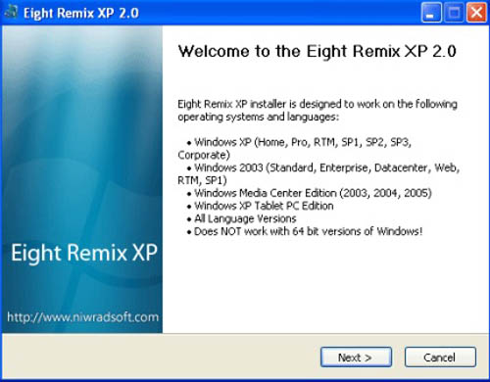The height and width of the screenshot is (382, 490).
Task: Click the Next > button
Action: [356, 358]
